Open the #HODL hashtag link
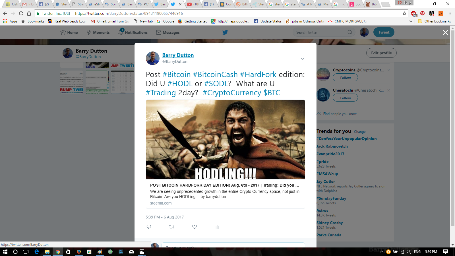 pyautogui.click(x=180, y=84)
